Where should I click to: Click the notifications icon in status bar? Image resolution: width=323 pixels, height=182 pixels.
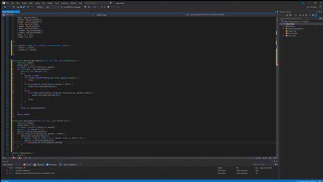(320, 181)
